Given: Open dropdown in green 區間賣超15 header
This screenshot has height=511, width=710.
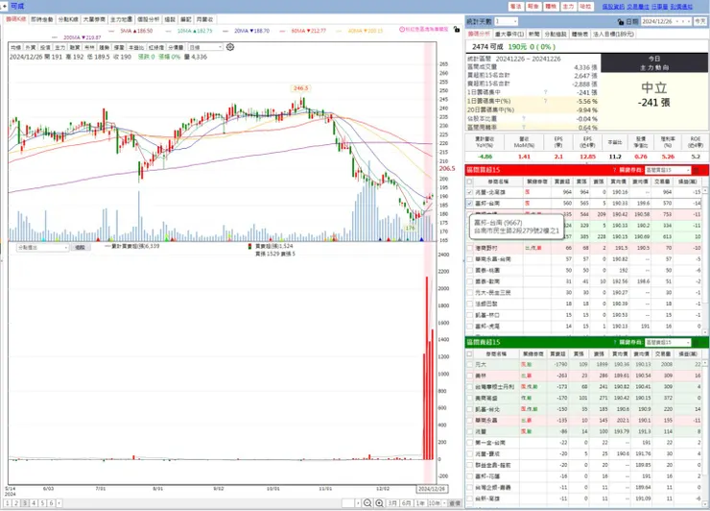Looking at the screenshot, I should [668, 342].
